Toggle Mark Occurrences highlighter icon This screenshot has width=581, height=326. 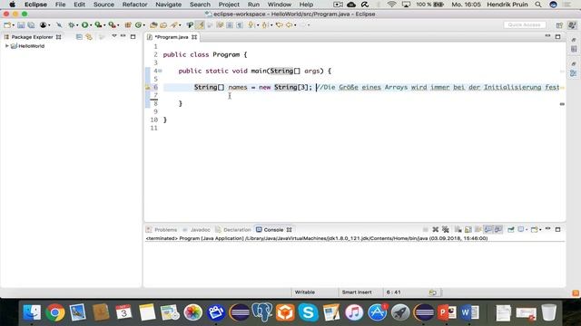tap(200, 25)
